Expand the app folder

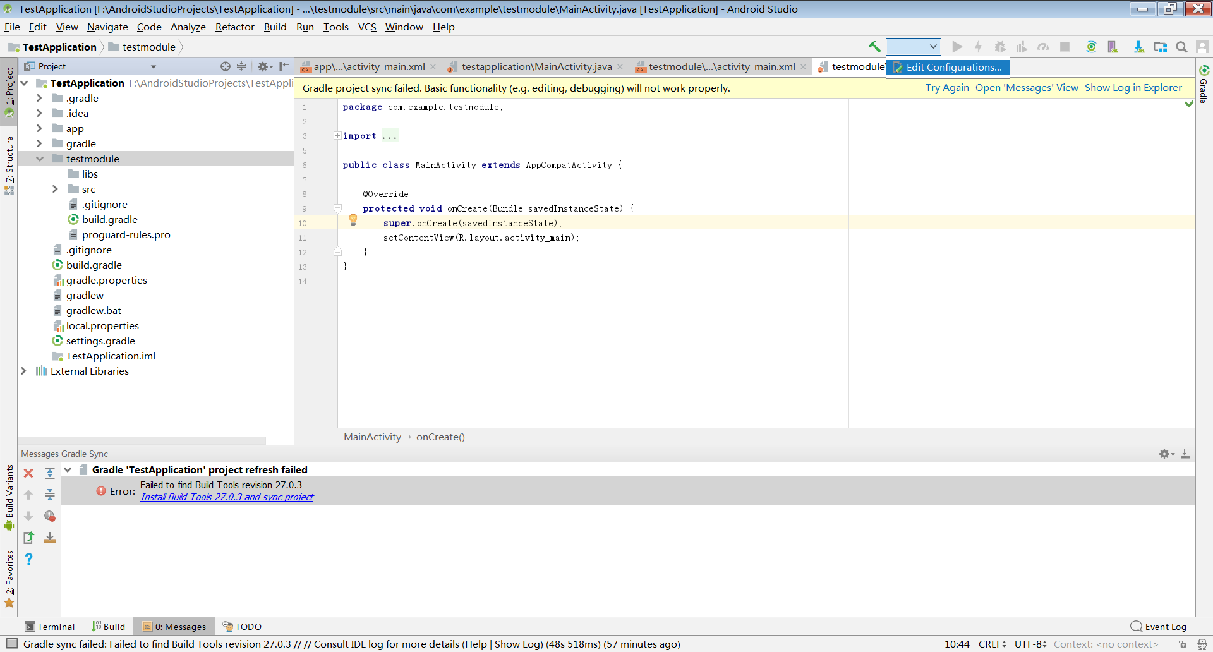point(39,128)
